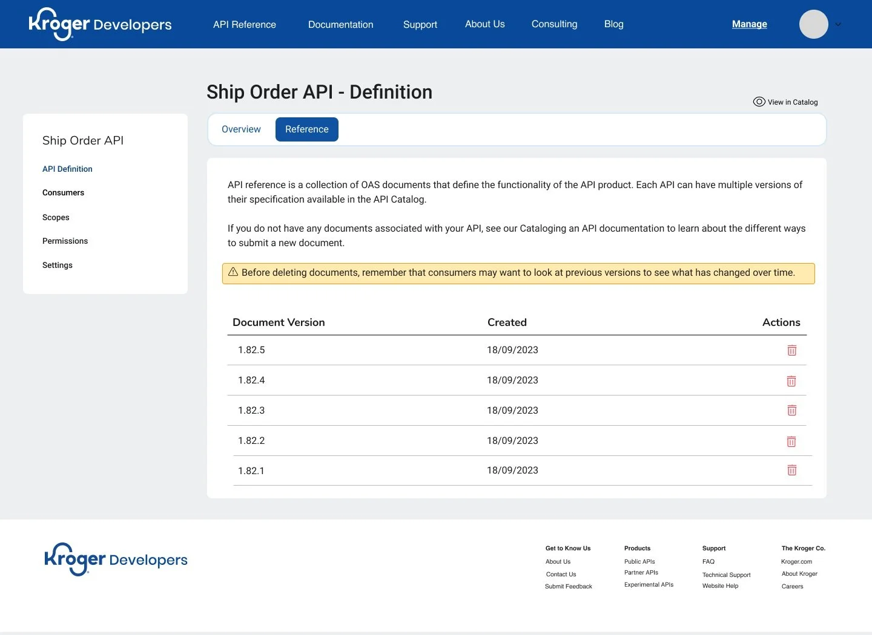
Task: Delete document version 1.82.4
Action: click(x=791, y=380)
